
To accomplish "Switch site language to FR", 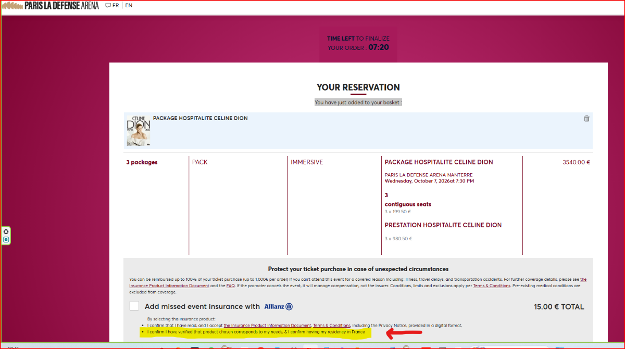I will (x=116, y=6).
